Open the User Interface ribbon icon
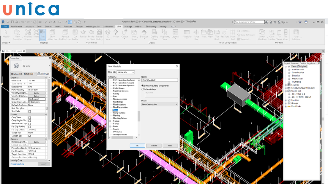 pos(297,34)
